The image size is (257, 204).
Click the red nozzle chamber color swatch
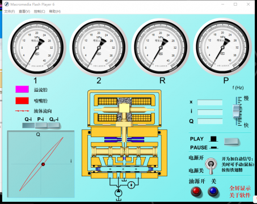[22, 101]
